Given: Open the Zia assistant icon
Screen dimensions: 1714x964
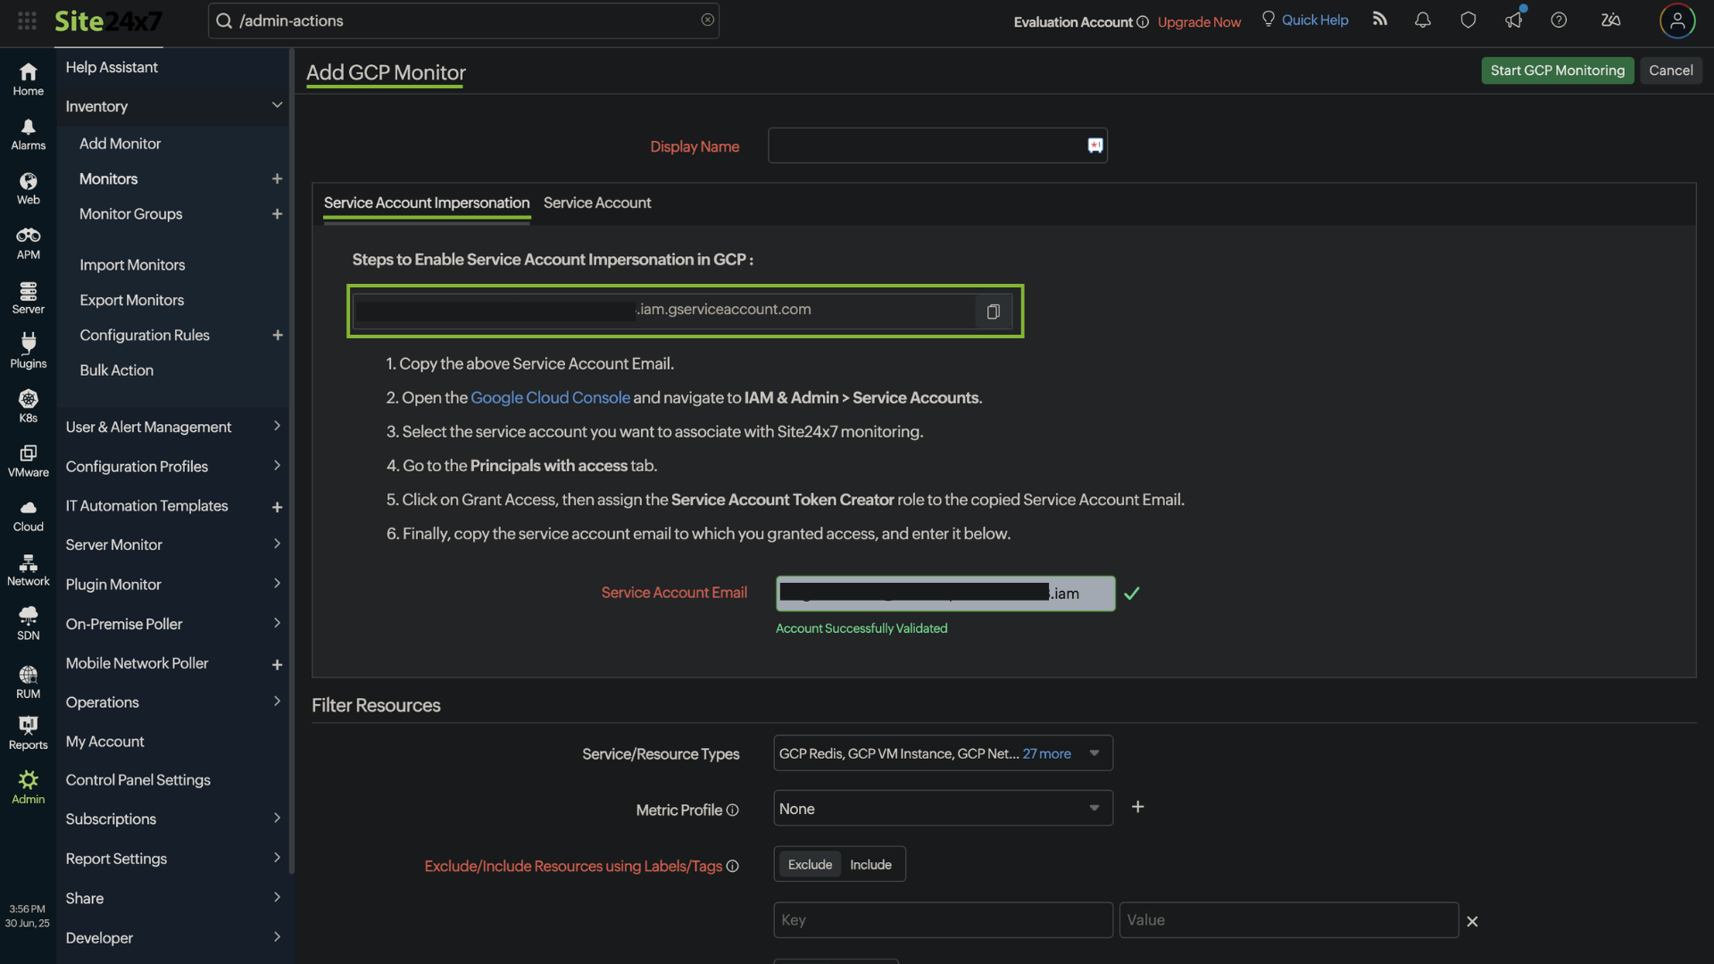Looking at the screenshot, I should pos(1610,20).
